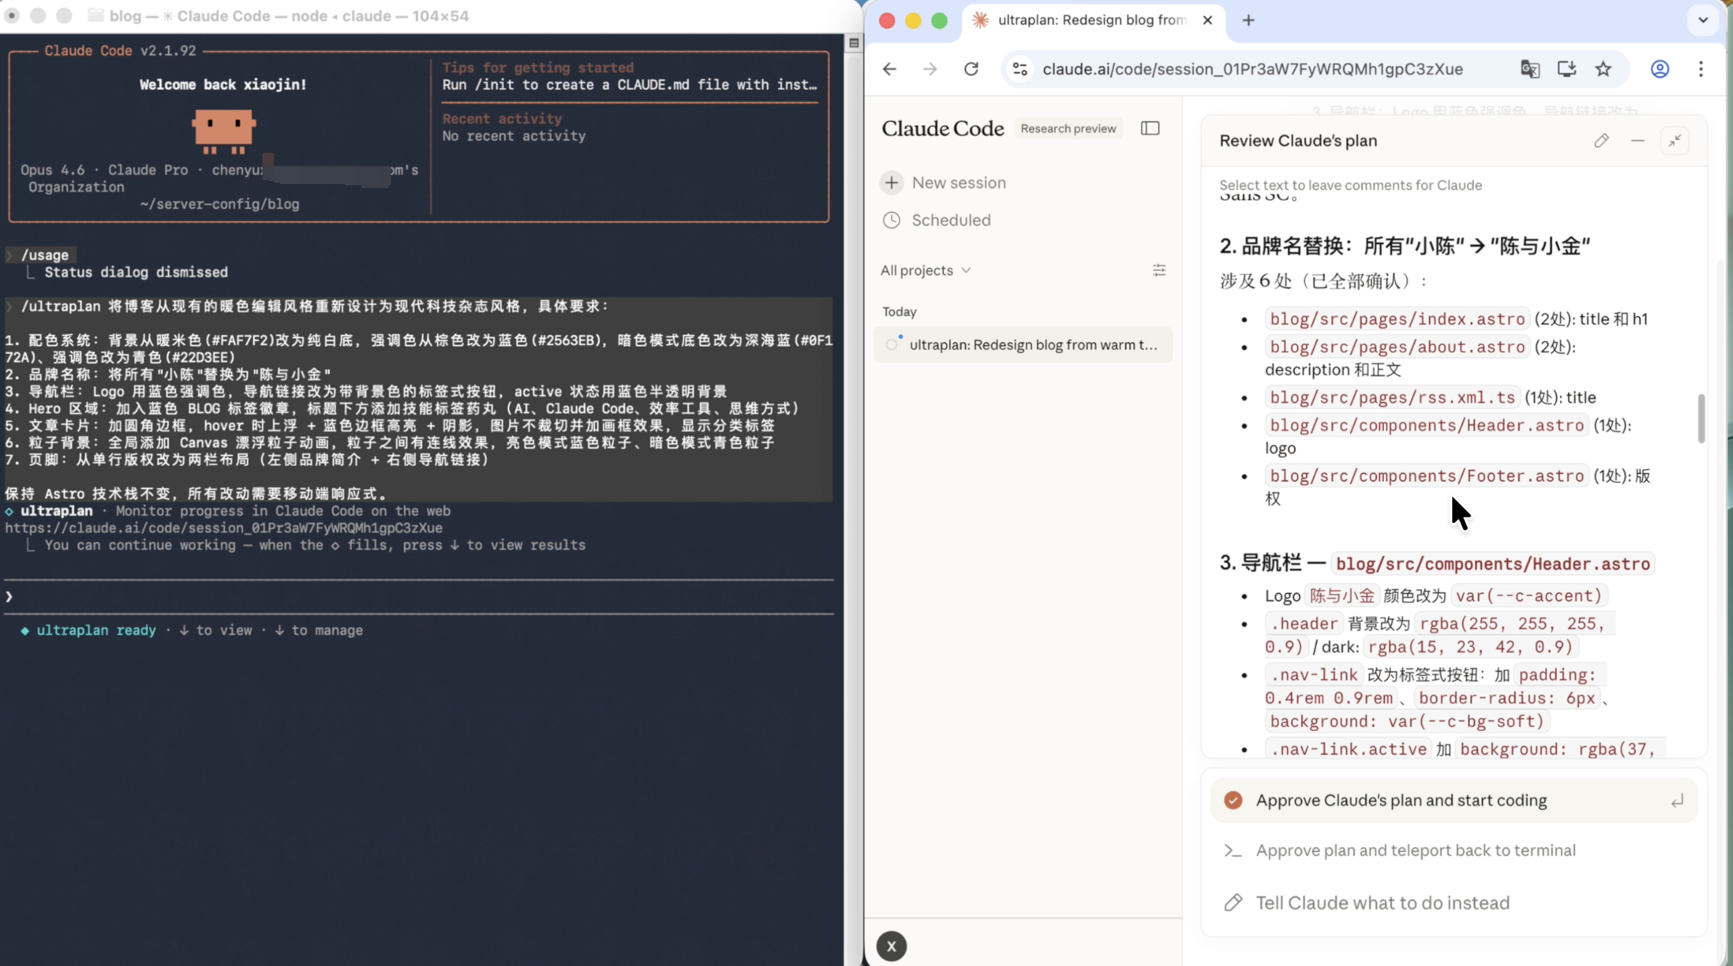Click the Scheduled label in sidebar

pos(951,221)
